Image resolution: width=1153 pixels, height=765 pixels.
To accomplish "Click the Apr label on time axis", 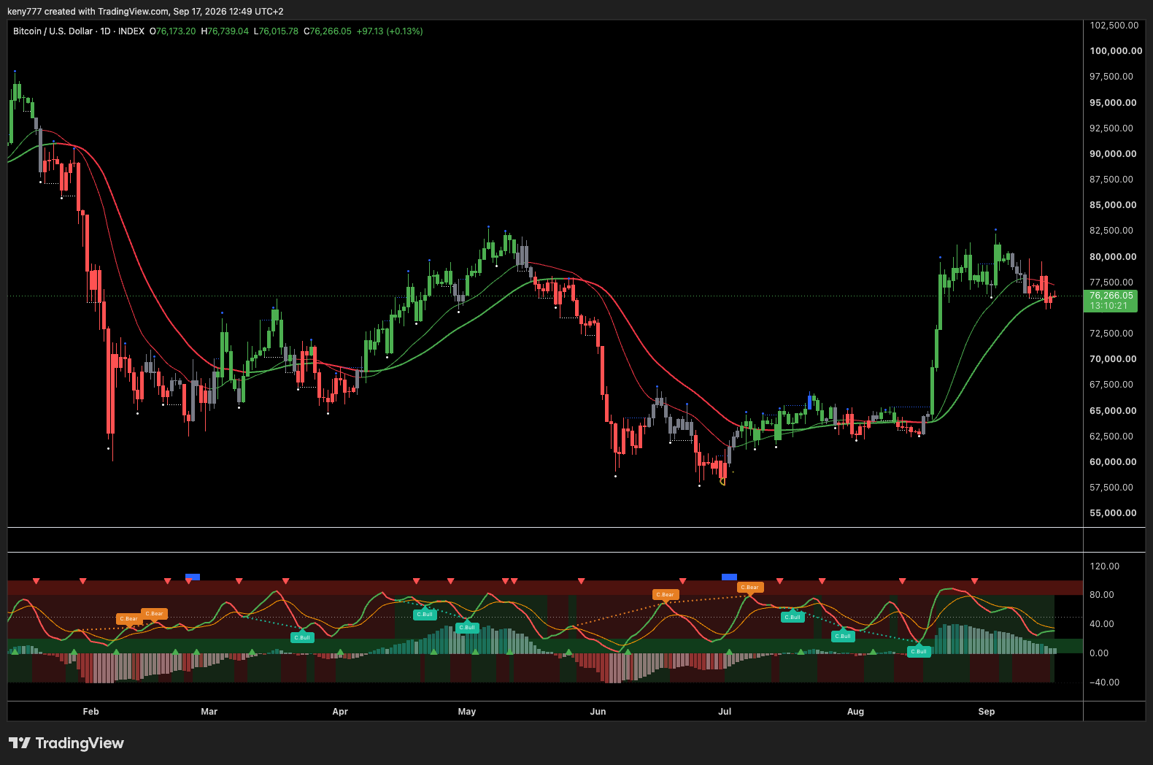I will coord(340,712).
